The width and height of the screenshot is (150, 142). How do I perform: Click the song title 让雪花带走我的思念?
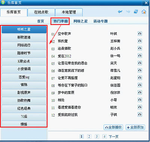(73, 63)
